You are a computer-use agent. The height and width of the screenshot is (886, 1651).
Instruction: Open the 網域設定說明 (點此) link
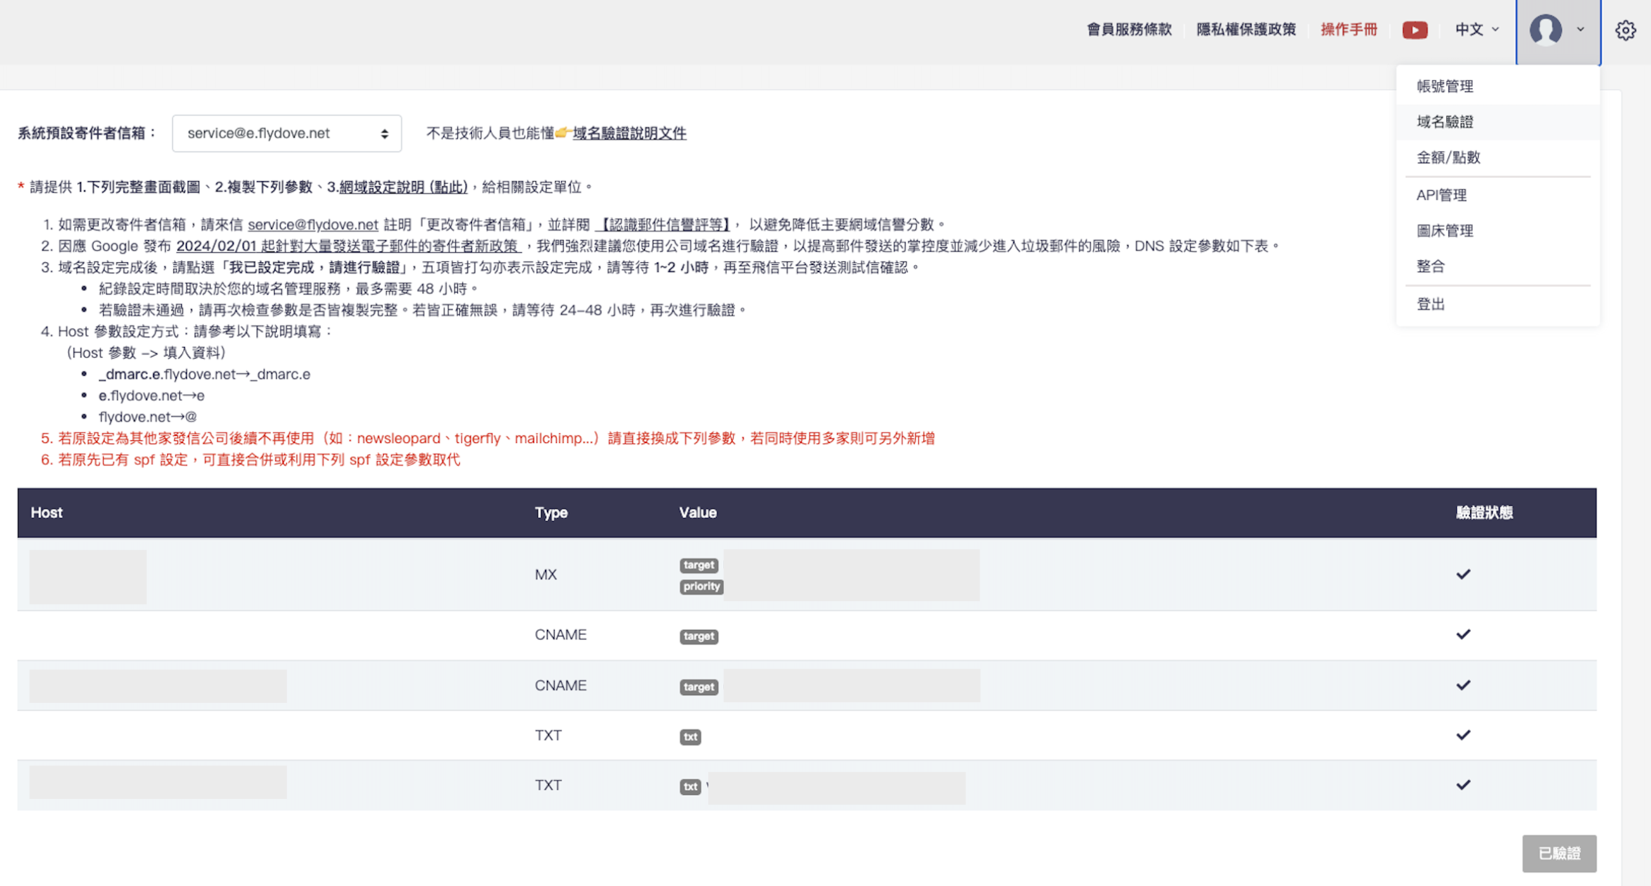(403, 187)
